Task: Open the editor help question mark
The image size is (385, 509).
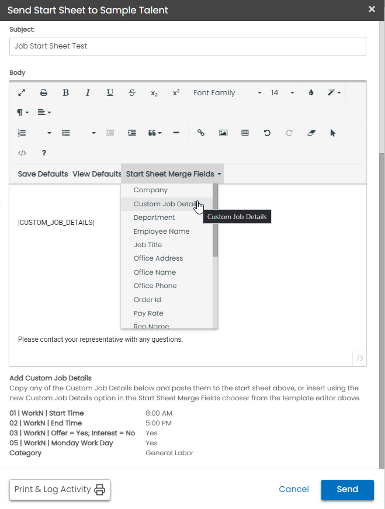Action: point(44,153)
